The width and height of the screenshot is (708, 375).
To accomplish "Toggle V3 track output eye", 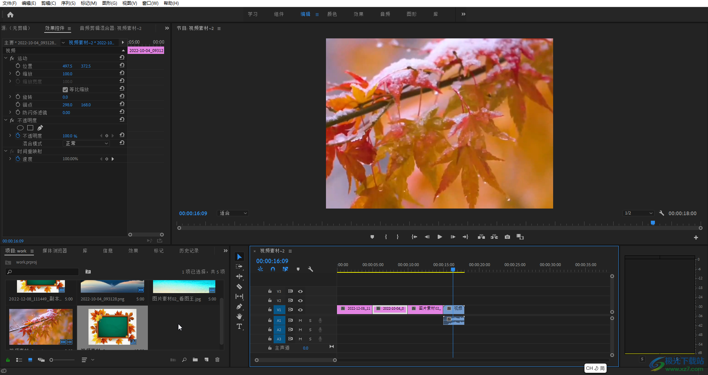I will pyautogui.click(x=300, y=292).
